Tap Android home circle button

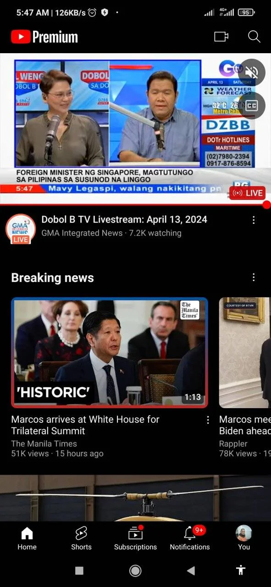click(x=135, y=570)
